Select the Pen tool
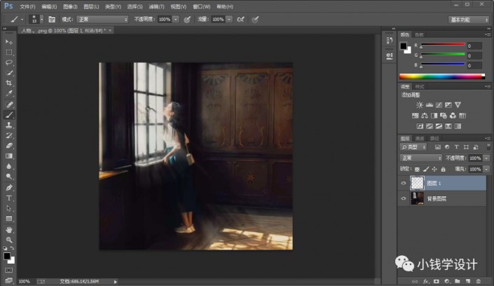494x286 pixels. [x=9, y=188]
